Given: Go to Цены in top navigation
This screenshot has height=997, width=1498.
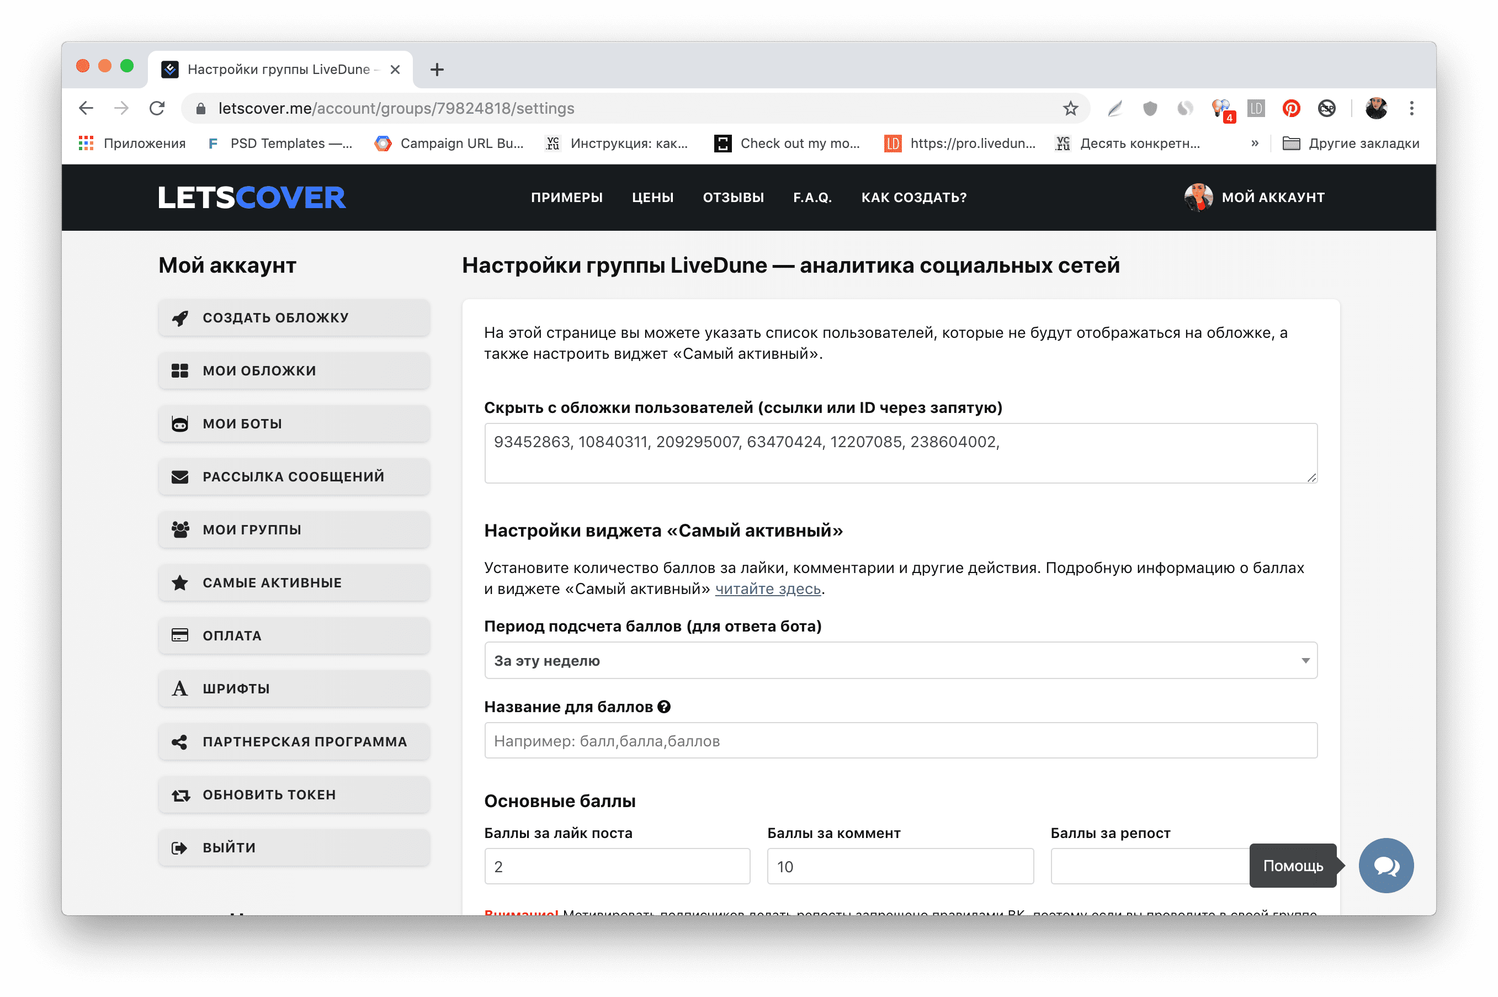Looking at the screenshot, I should coord(652,198).
